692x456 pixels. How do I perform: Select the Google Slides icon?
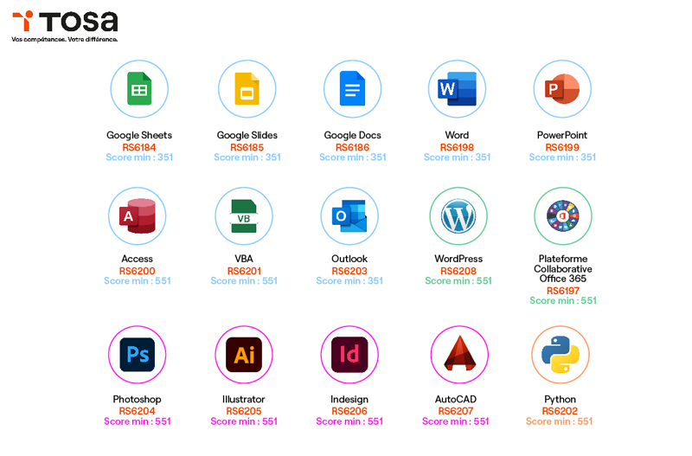coord(247,89)
